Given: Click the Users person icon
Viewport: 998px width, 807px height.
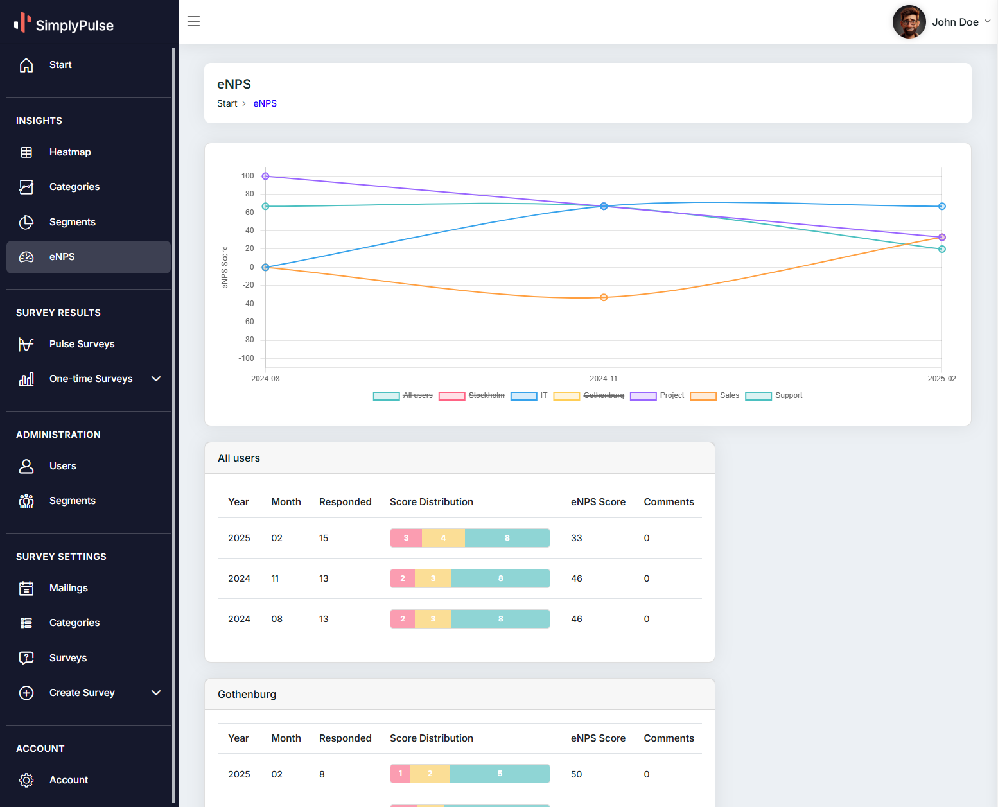Looking at the screenshot, I should click(x=26, y=466).
